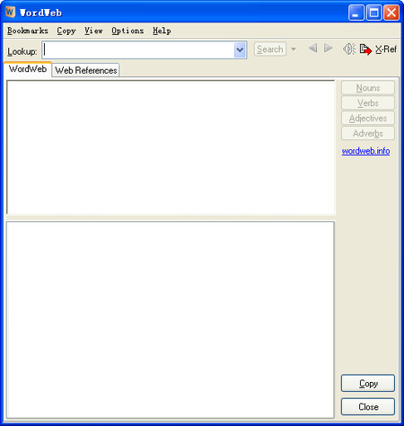Go forward with the right arrow

[329, 49]
